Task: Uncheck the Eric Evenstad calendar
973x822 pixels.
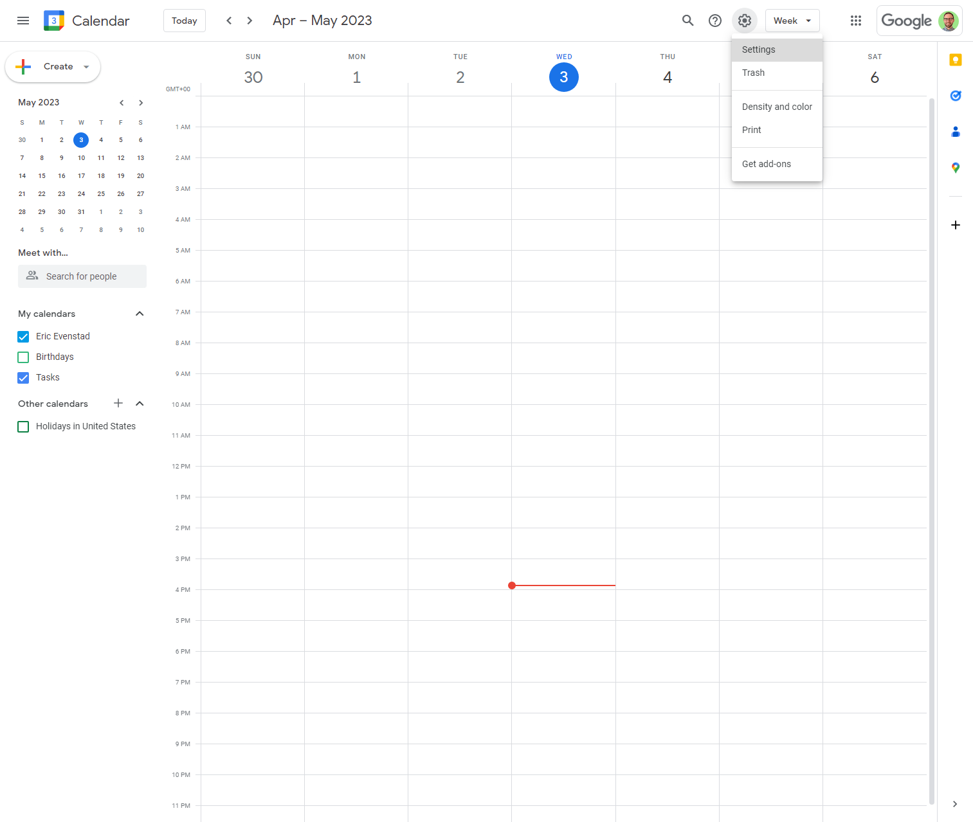Action: 23,337
